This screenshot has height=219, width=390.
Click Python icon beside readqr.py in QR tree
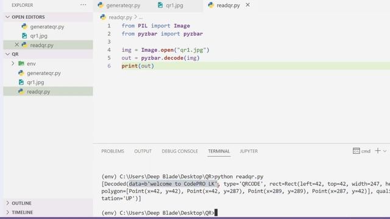click(x=21, y=91)
